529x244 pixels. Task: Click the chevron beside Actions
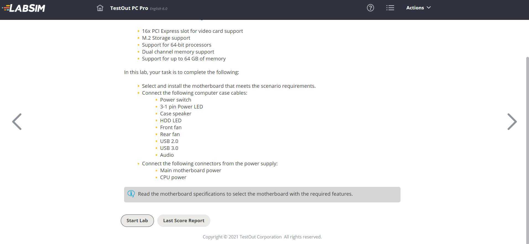point(429,8)
